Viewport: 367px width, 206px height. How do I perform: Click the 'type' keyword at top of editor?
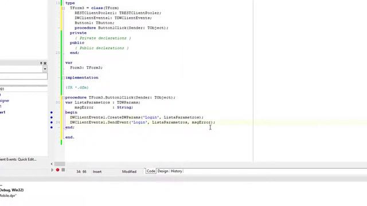coord(70,3)
